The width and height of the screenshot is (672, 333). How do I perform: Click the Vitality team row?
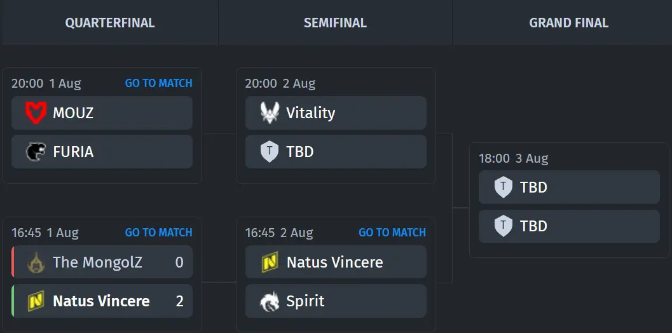(336, 113)
